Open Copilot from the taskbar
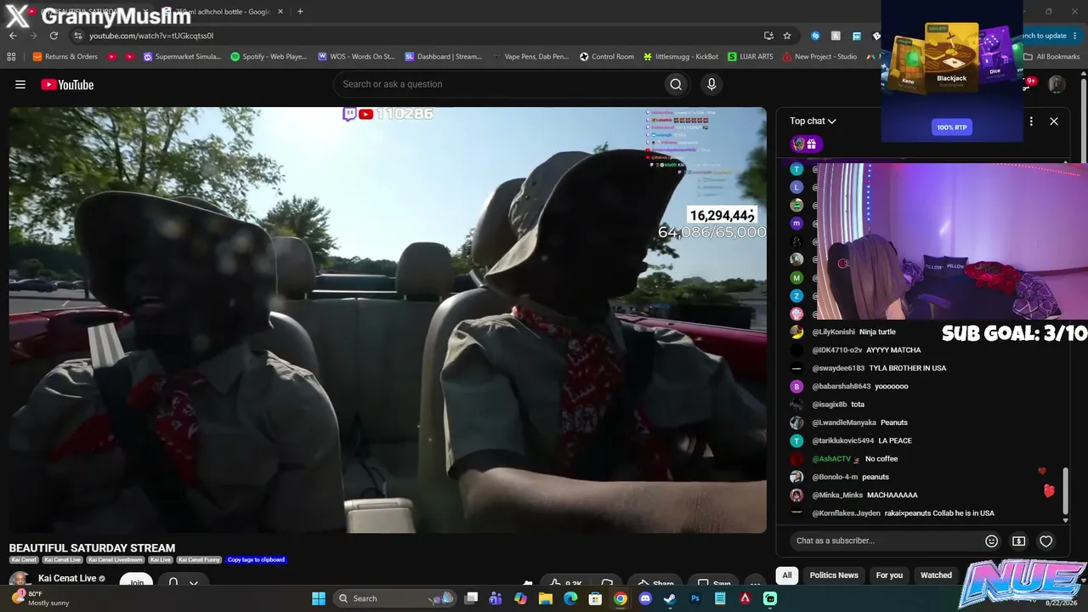 [x=520, y=598]
